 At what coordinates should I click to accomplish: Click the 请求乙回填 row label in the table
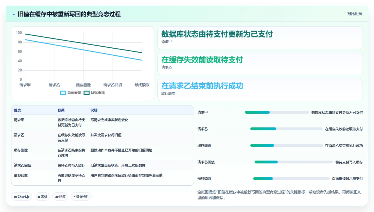click(x=23, y=165)
